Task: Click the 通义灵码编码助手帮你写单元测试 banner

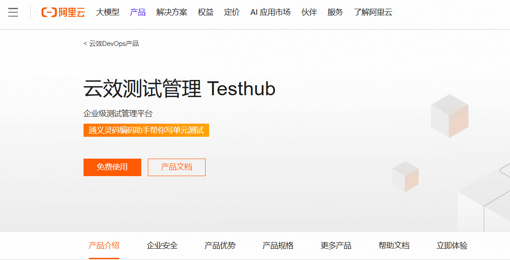Action: 146,130
